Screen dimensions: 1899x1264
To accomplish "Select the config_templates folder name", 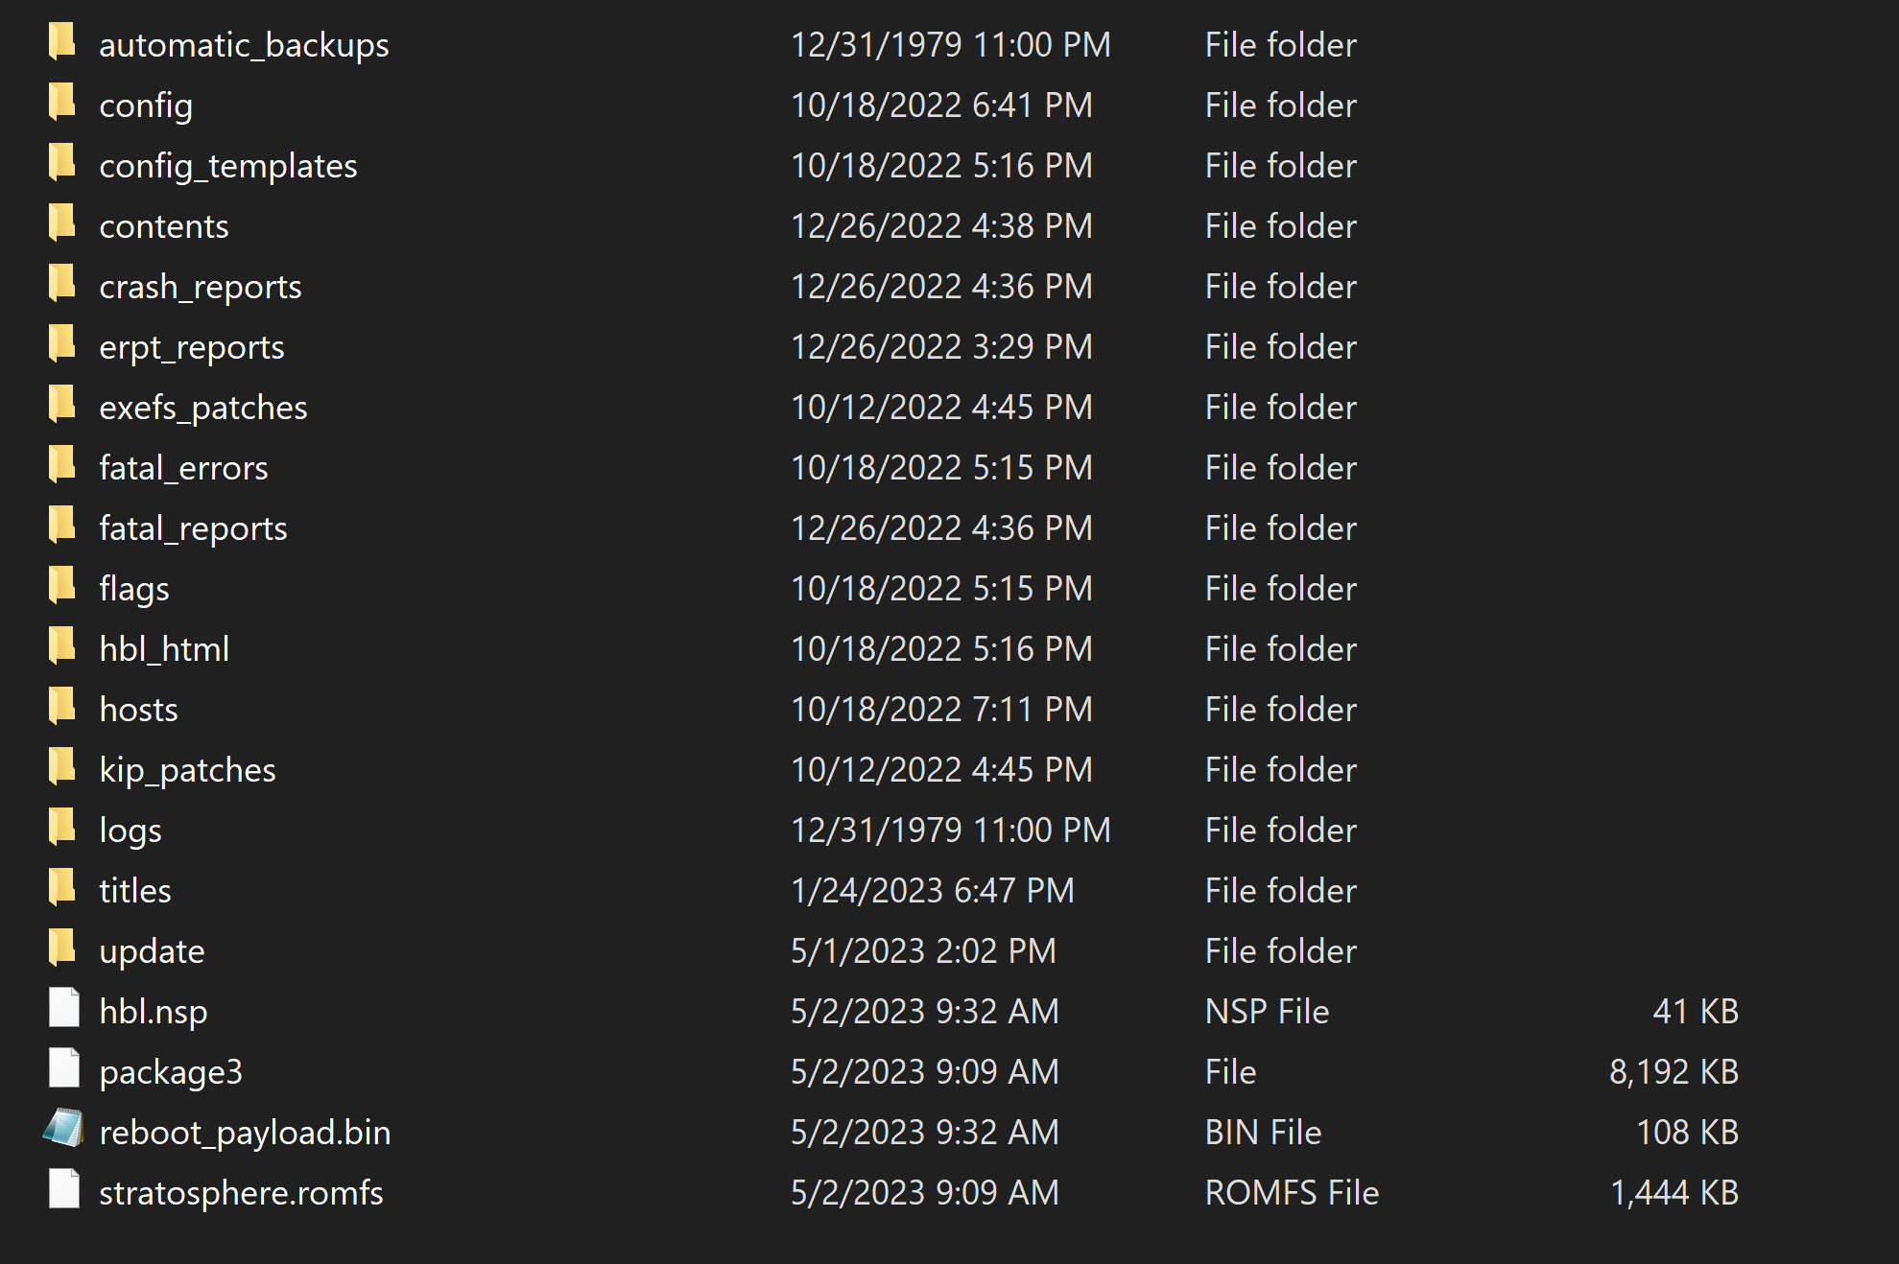I will click(228, 166).
